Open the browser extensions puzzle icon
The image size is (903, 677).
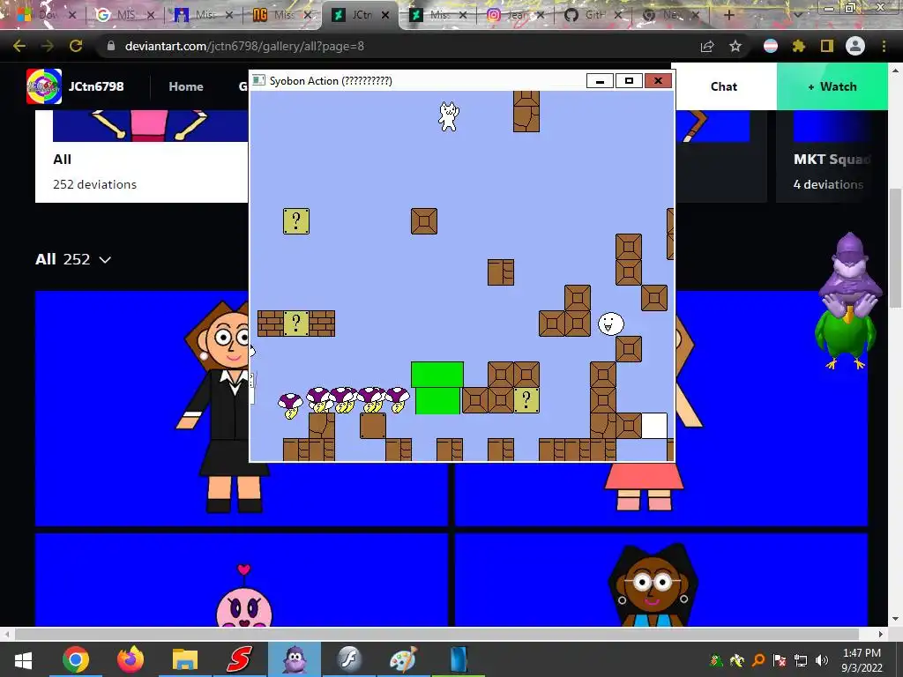(798, 46)
